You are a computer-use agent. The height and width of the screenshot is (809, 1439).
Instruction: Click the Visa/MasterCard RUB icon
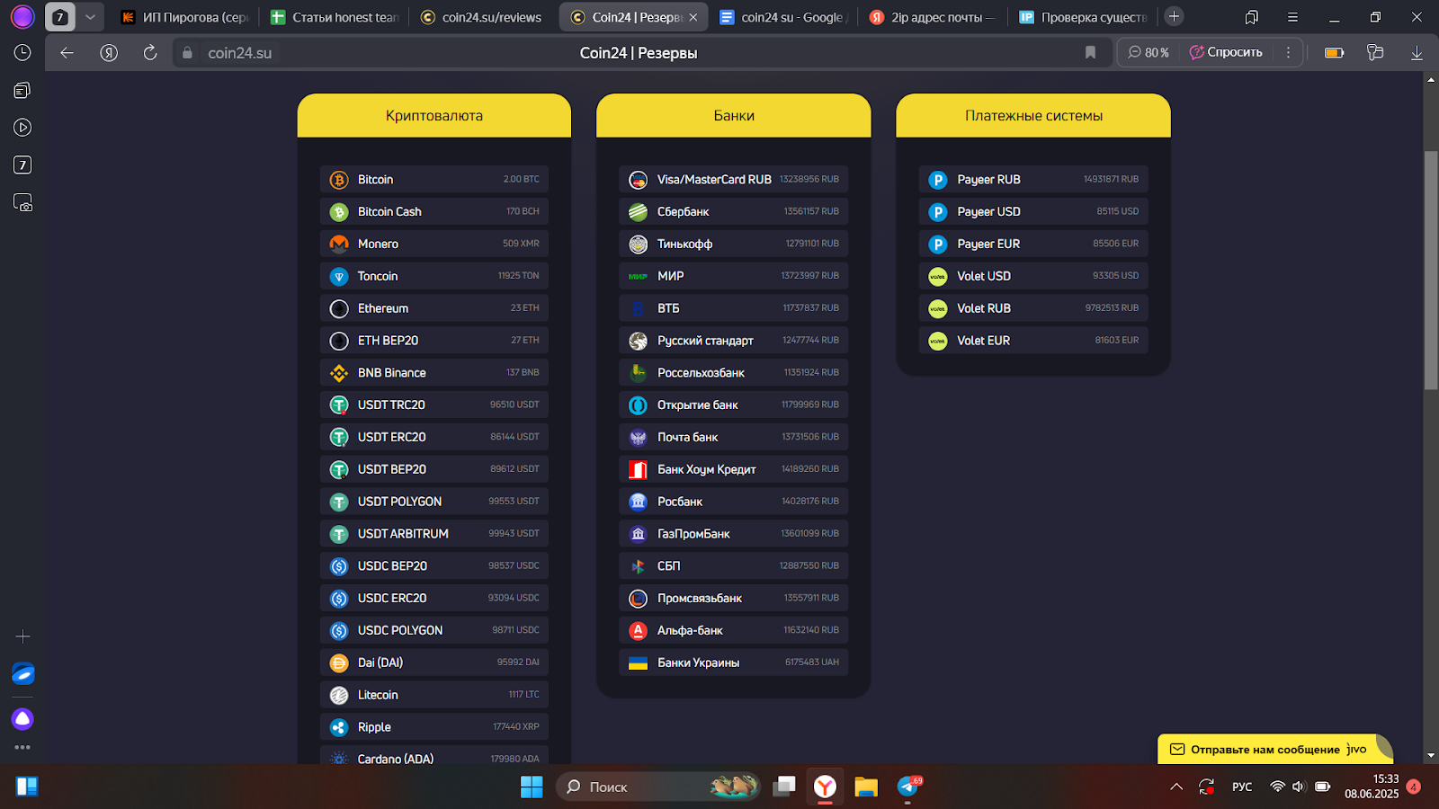click(638, 180)
